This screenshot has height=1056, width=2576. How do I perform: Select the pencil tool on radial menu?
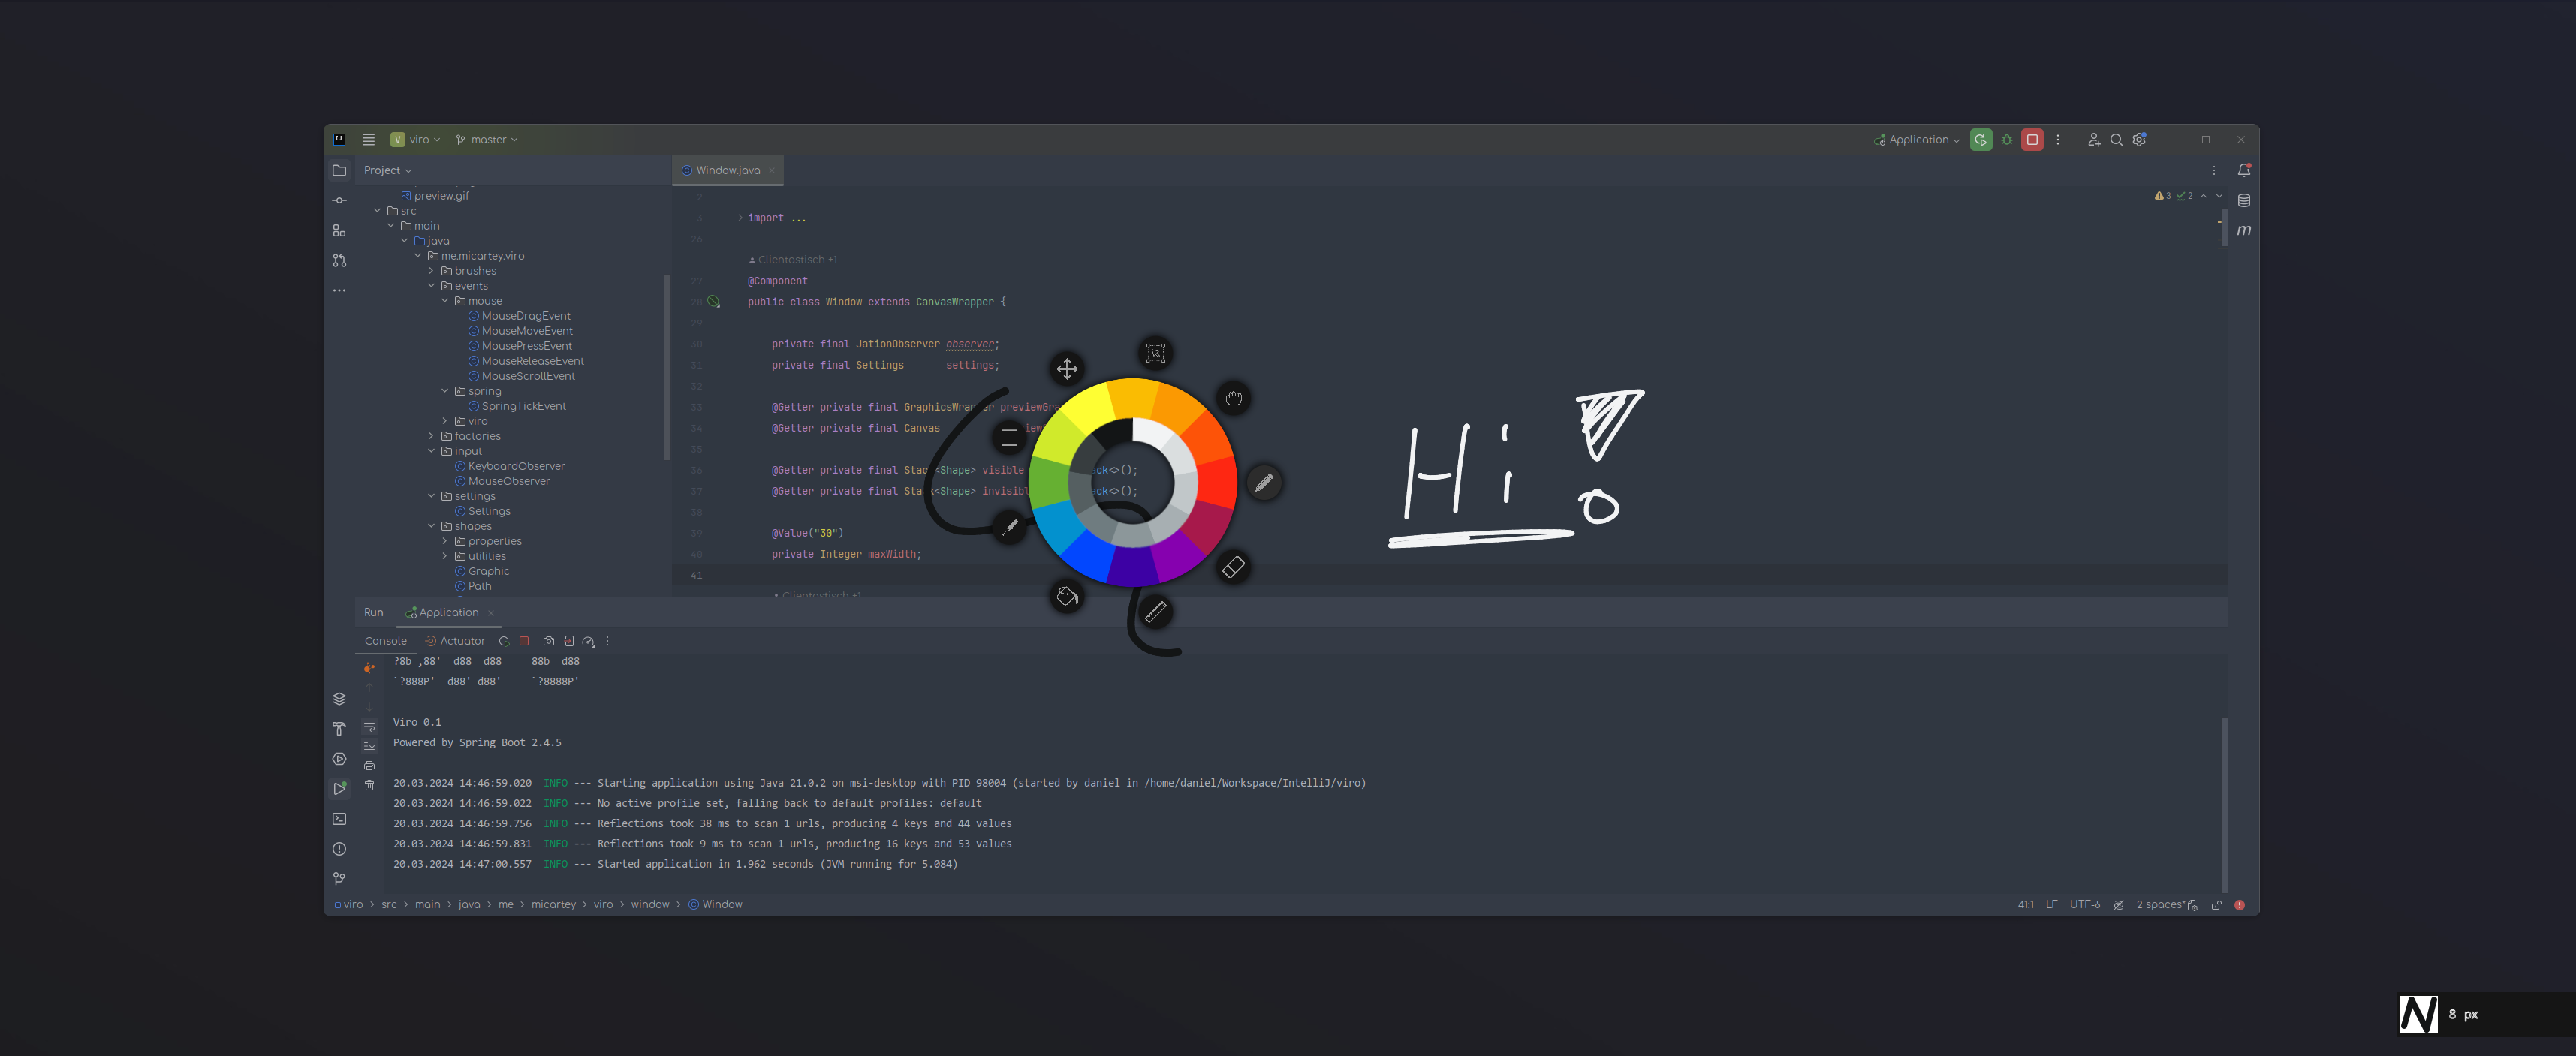(x=1264, y=483)
